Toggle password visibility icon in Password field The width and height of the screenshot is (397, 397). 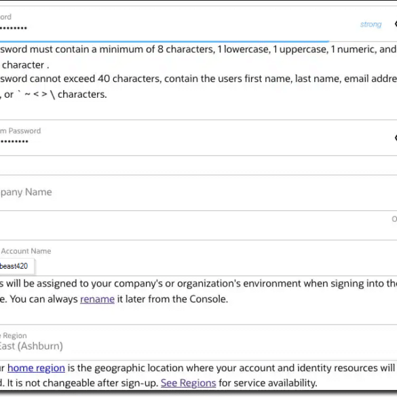(x=396, y=24)
